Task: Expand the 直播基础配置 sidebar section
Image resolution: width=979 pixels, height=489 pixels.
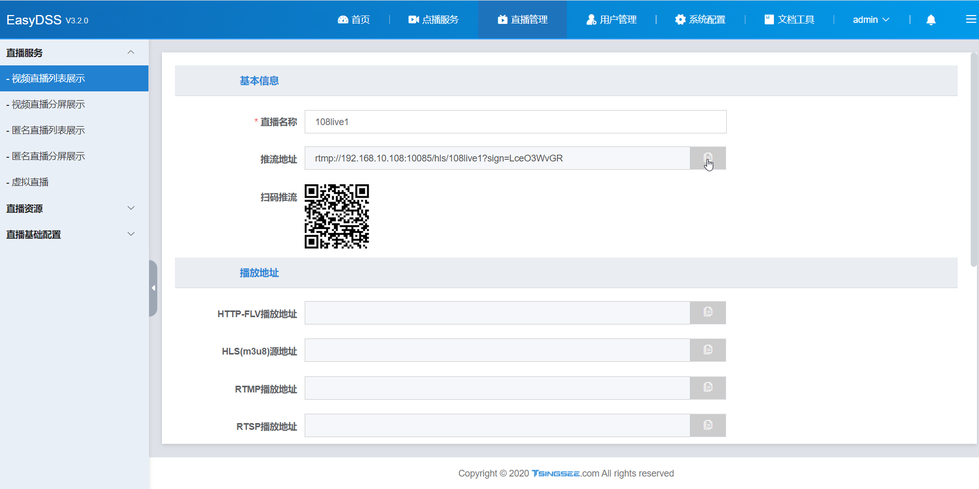Action: 74,234
